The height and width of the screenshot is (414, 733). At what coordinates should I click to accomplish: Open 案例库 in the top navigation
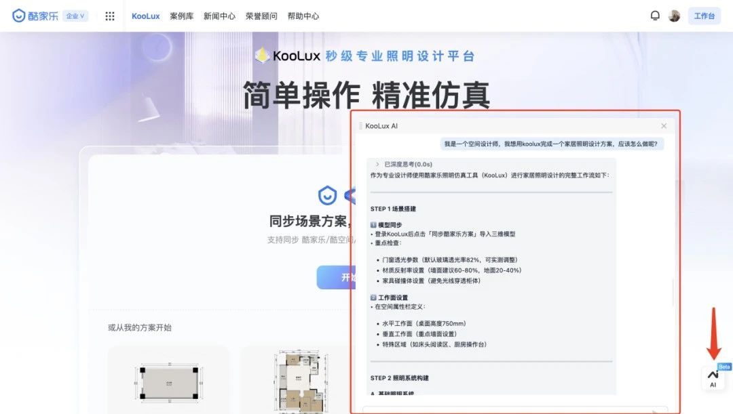tap(181, 16)
